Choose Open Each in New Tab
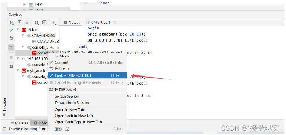 pyautogui.click(x=87, y=116)
